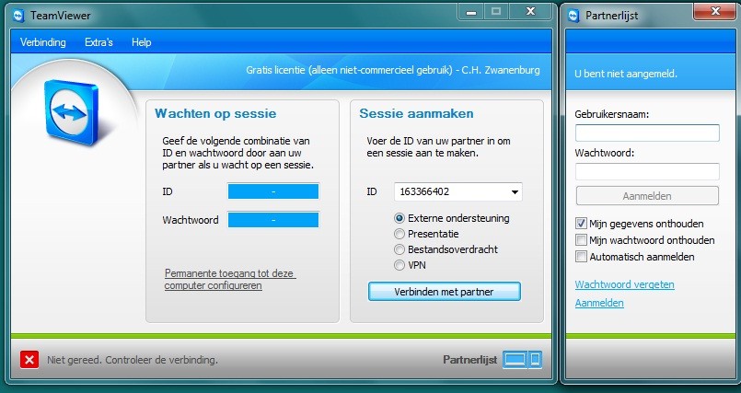The width and height of the screenshot is (741, 393).
Task: Click the Partnerlijst title bar icon
Action: 573,16
